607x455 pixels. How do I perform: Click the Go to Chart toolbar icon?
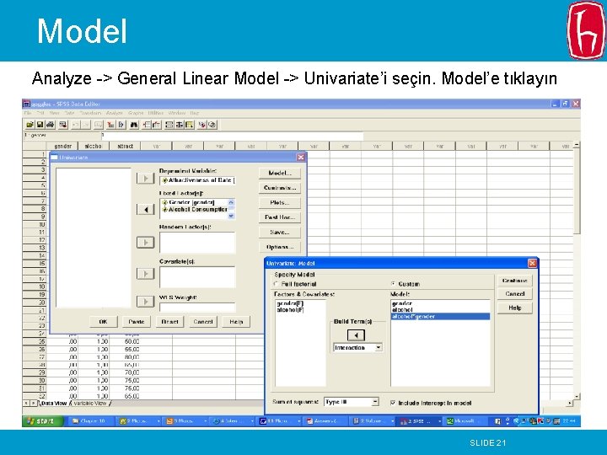pos(99,125)
